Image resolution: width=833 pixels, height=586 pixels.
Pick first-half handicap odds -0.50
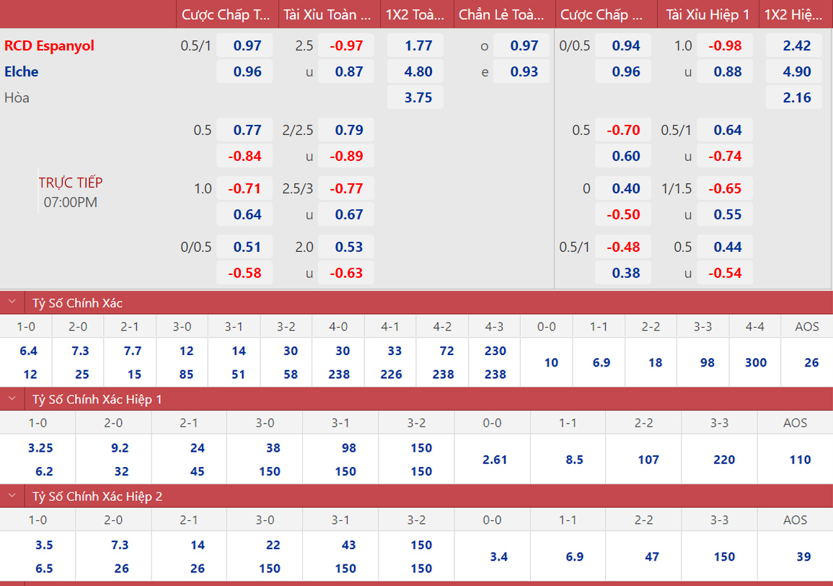623,215
